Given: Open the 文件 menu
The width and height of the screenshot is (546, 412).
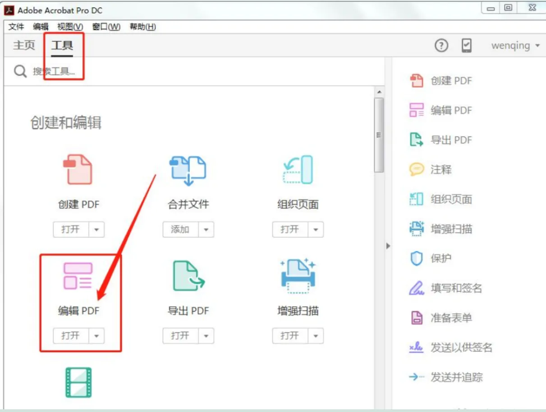Looking at the screenshot, I should point(16,27).
